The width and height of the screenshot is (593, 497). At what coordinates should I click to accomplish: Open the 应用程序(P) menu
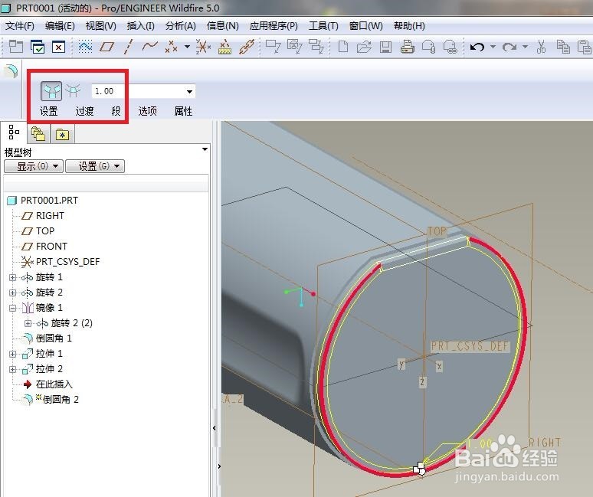[274, 26]
